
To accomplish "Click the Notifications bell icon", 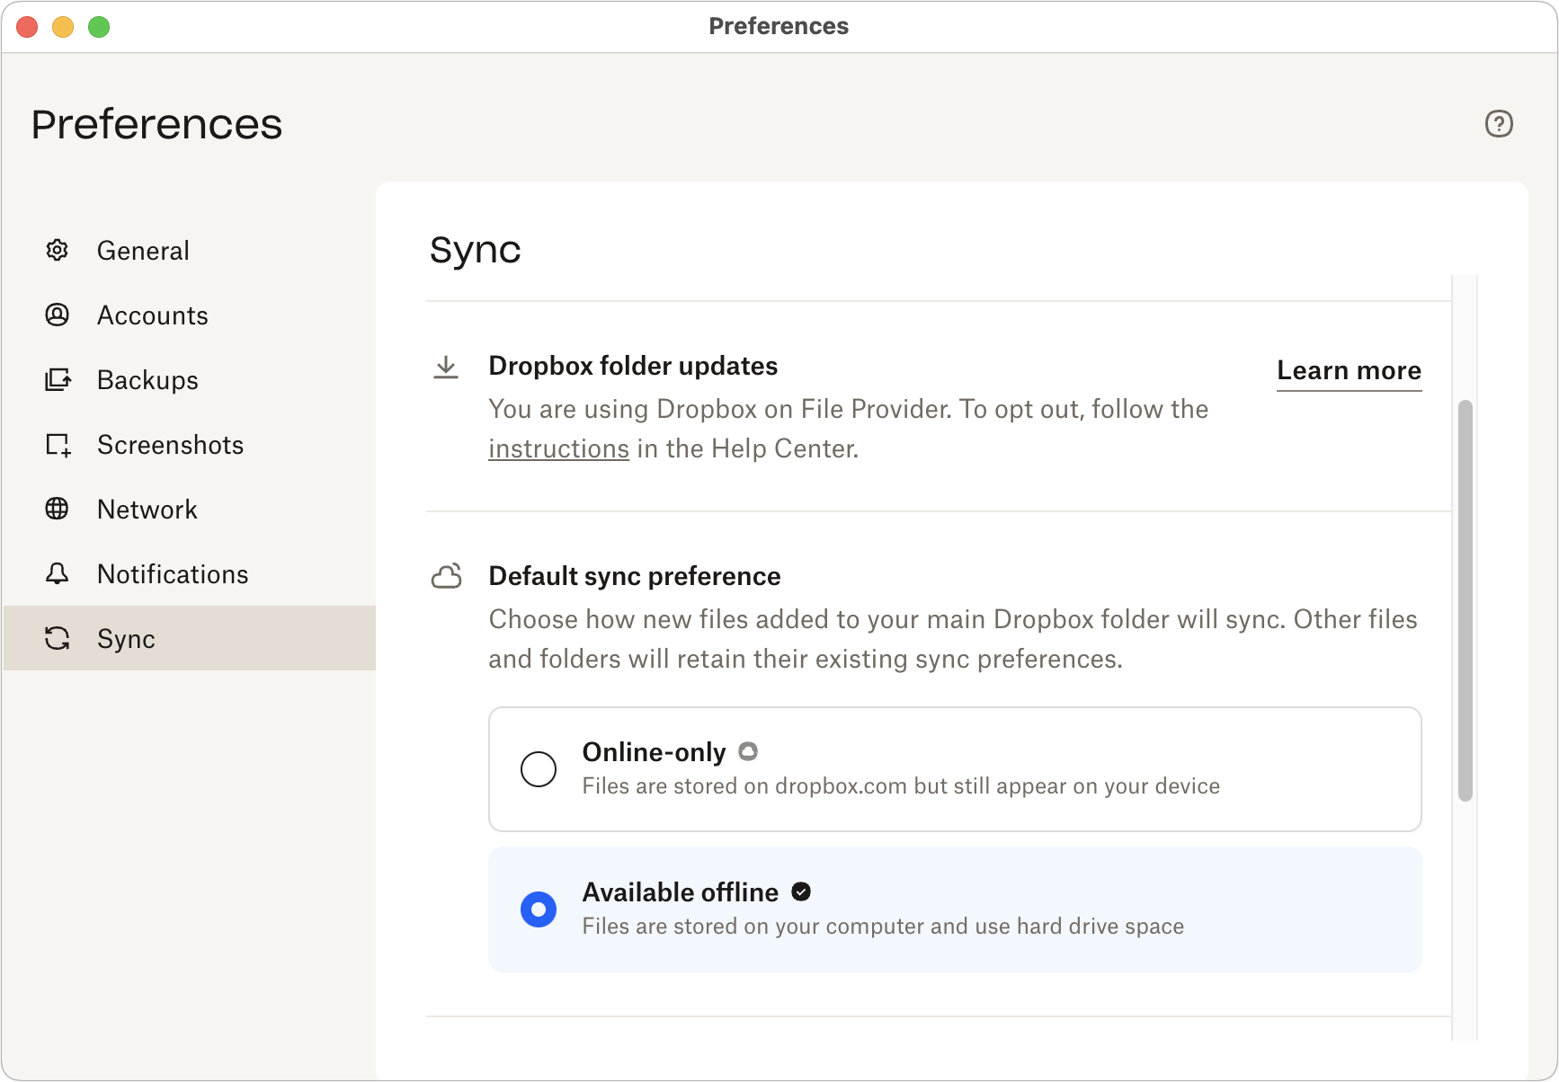I will pyautogui.click(x=58, y=573).
